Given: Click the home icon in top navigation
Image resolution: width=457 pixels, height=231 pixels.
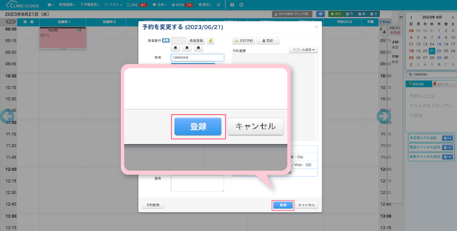Looking at the screenshot, I should click(x=50, y=4).
